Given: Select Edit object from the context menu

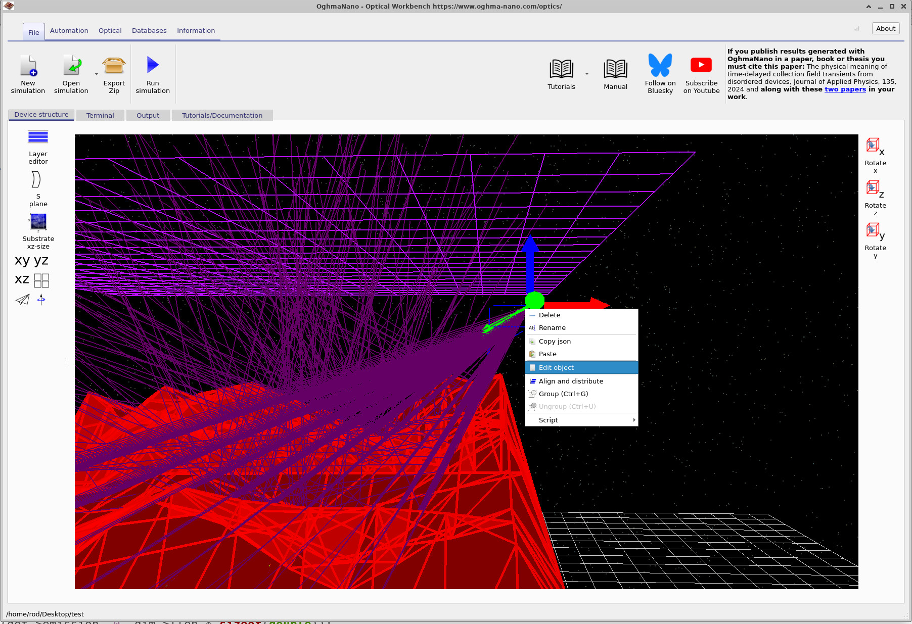Looking at the screenshot, I should click(x=556, y=367).
